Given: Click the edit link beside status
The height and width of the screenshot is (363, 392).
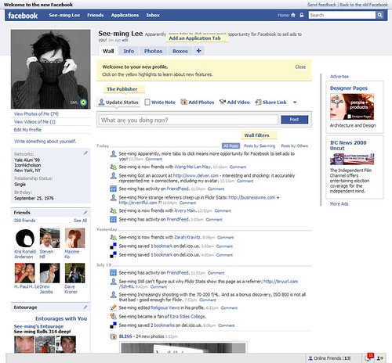Looking at the screenshot, I should [x=125, y=40].
